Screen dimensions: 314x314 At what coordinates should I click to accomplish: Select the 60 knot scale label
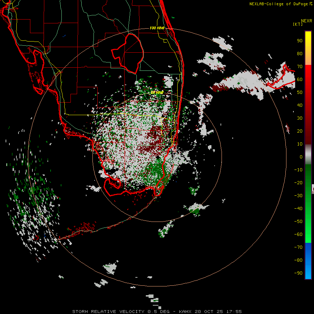pyautogui.click(x=300, y=79)
